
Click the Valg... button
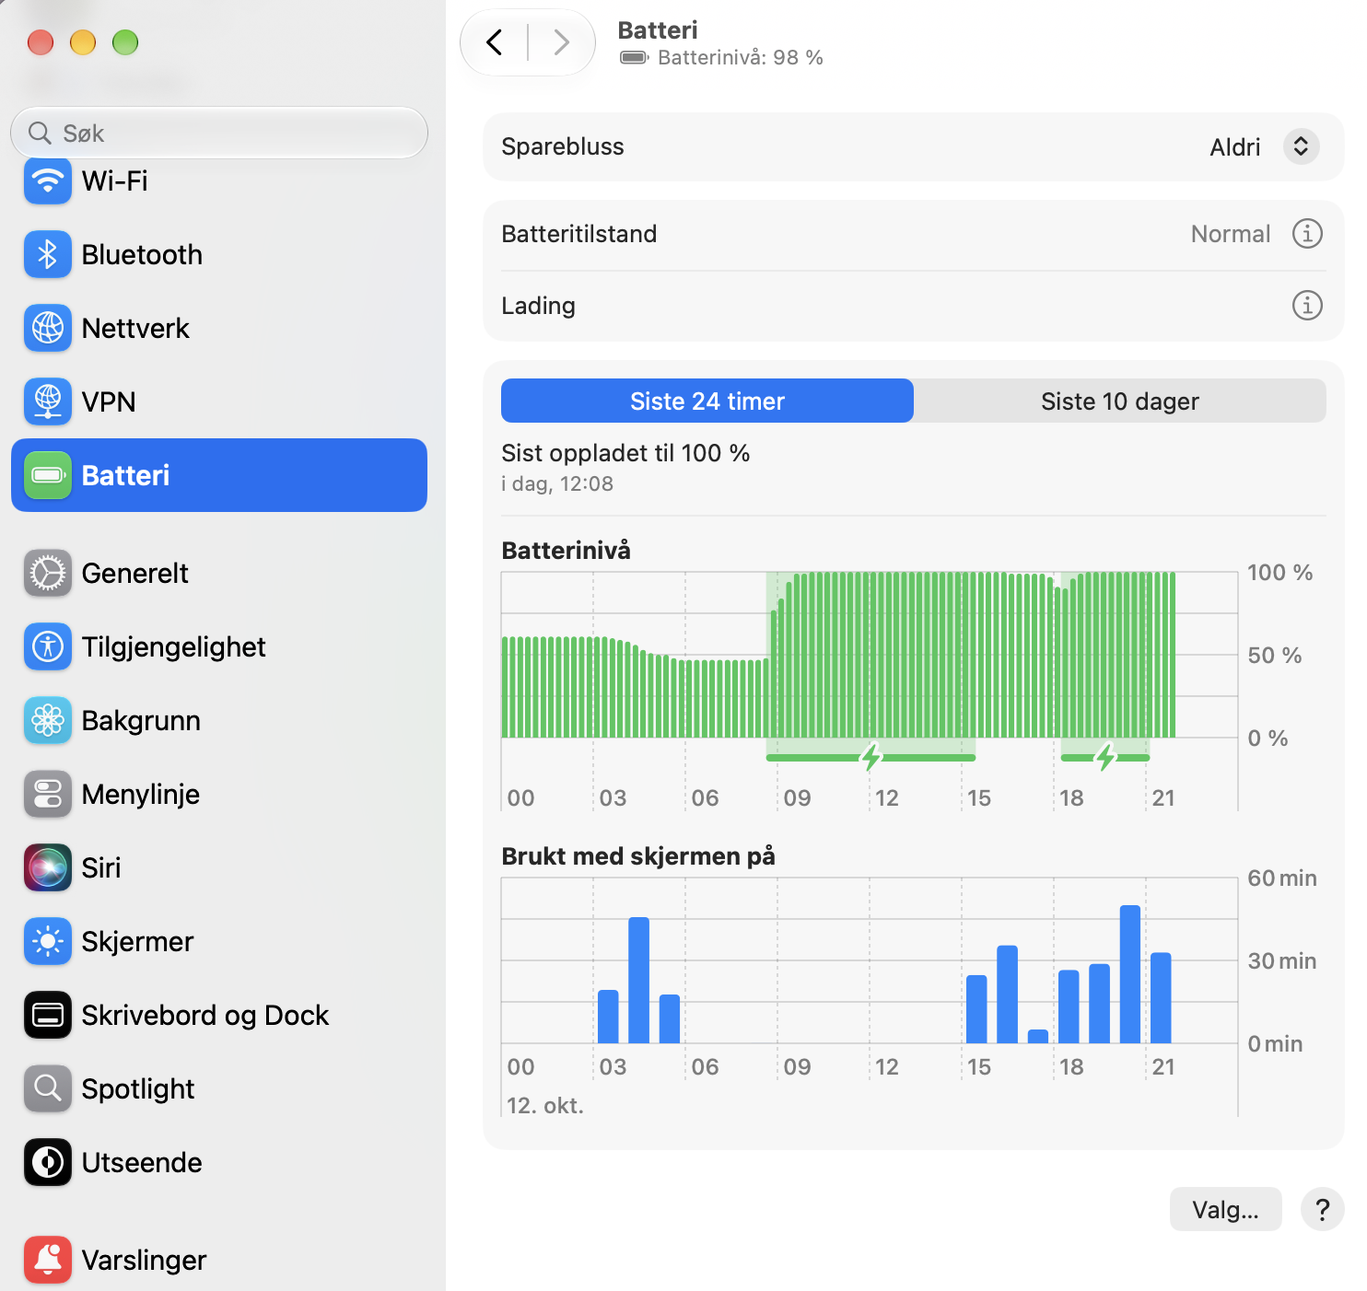pos(1225,1209)
